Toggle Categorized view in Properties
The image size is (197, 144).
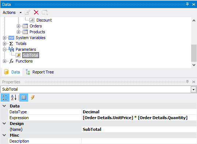[x=5, y=98]
